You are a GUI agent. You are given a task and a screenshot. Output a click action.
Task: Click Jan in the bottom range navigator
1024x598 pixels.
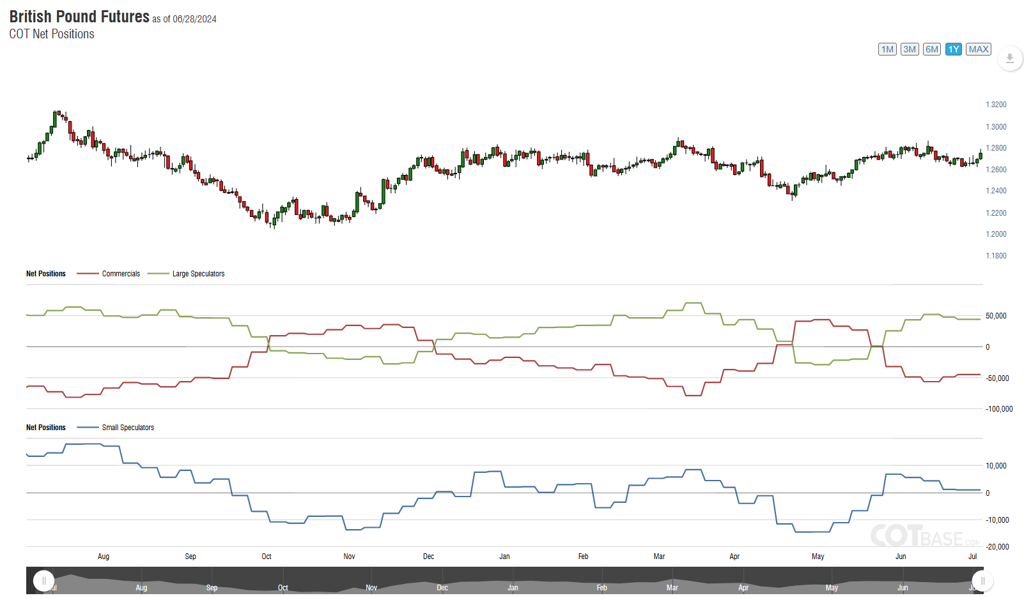513,588
